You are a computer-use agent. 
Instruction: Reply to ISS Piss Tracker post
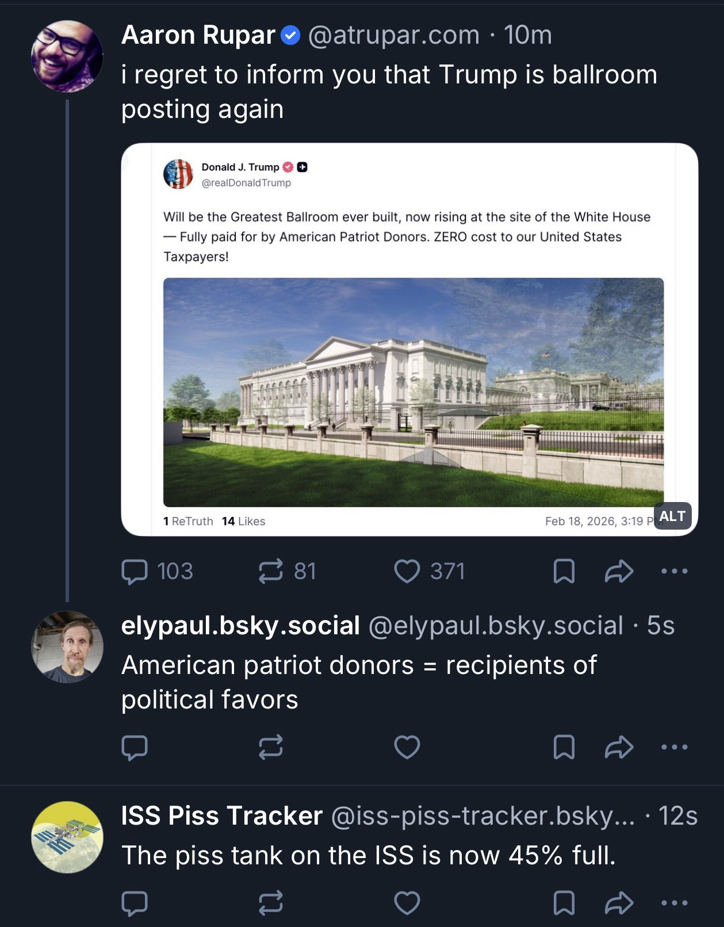pyautogui.click(x=135, y=903)
